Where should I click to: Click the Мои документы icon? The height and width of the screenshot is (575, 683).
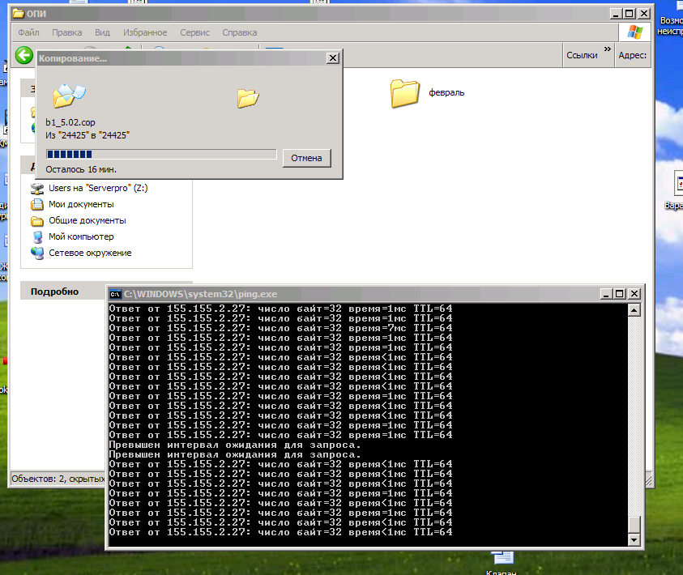pos(37,205)
